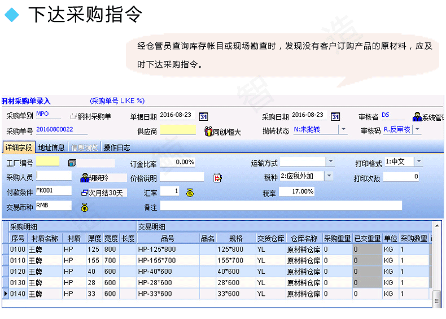The width and height of the screenshot is (446, 319).
Task: Open the 价格说明 note editor icon
Action: [x=217, y=178]
